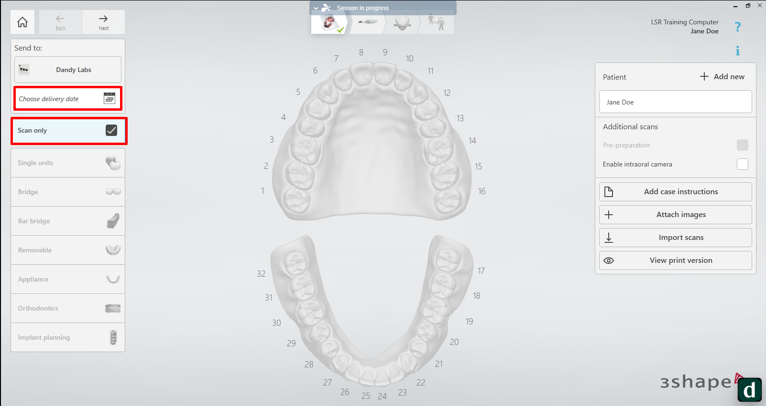Collapse the Session in progress chevron

click(316, 8)
